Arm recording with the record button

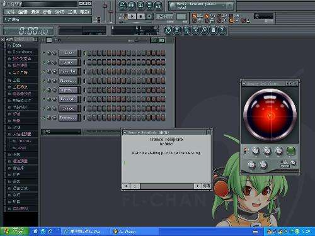[x=149, y=16]
